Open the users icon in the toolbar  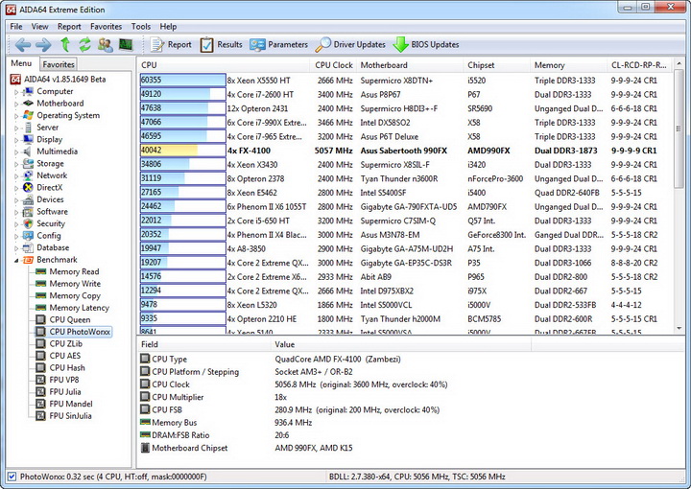(x=106, y=44)
